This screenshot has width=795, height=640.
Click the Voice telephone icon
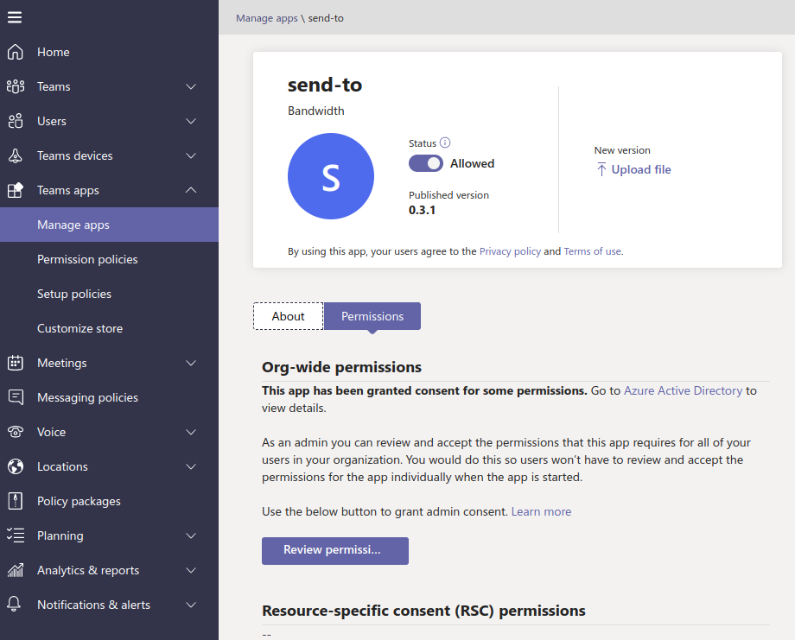coord(16,432)
